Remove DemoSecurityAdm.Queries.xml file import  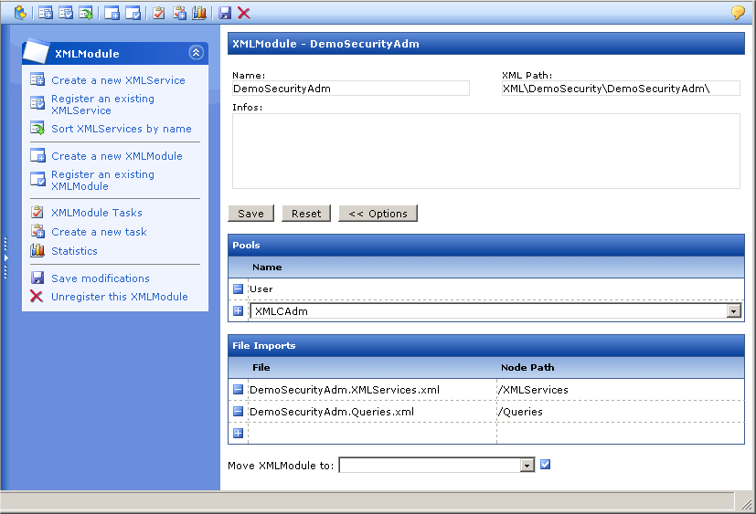(238, 412)
